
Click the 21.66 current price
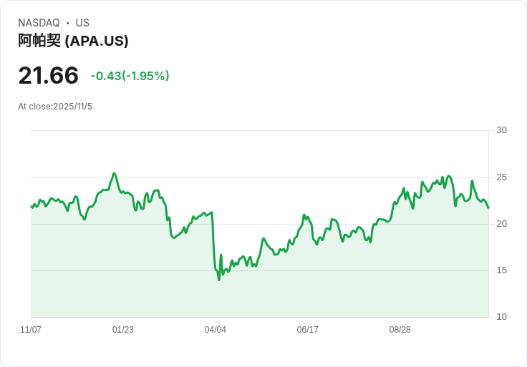(48, 76)
